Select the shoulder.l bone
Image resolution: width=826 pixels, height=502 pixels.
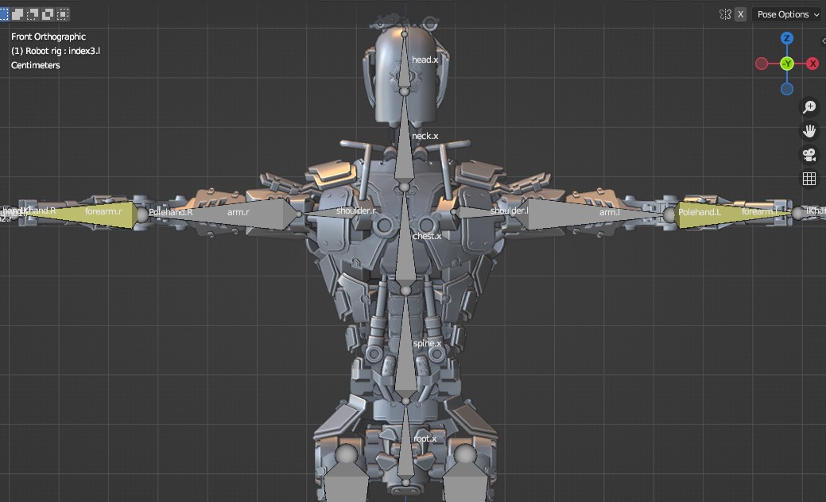click(x=482, y=212)
